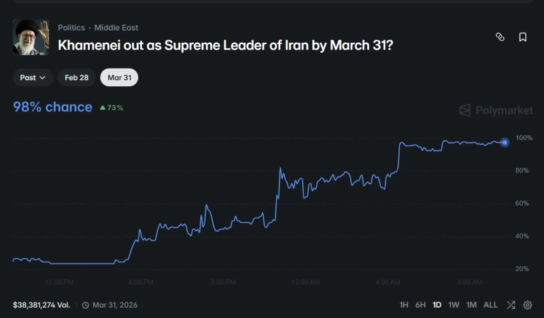Set chart range to 1M
Viewport: 544px width, 318px height.
coord(471,305)
